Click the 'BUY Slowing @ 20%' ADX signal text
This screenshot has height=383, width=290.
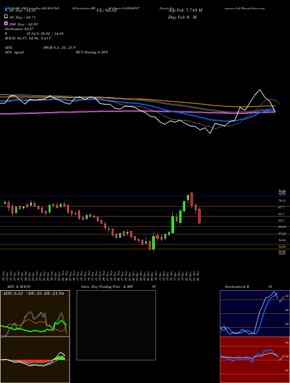(x=92, y=52)
